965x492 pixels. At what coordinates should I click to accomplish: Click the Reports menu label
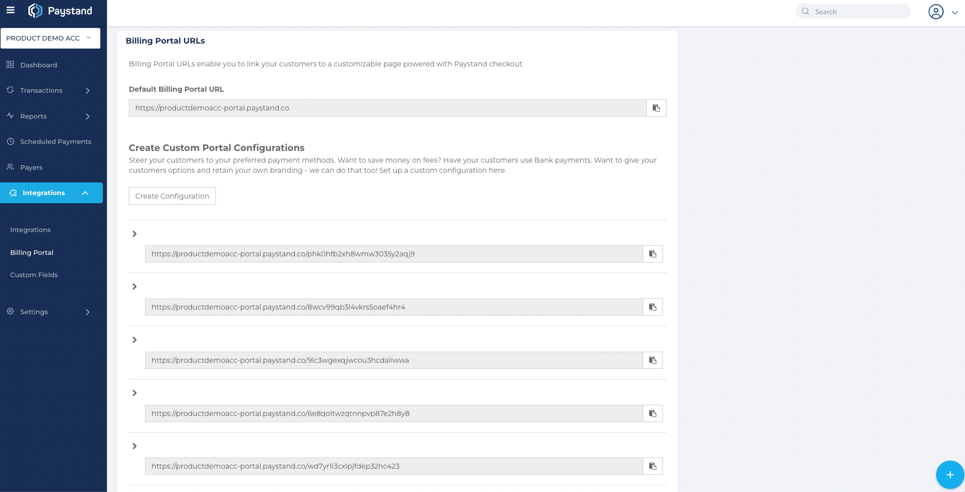tap(33, 116)
